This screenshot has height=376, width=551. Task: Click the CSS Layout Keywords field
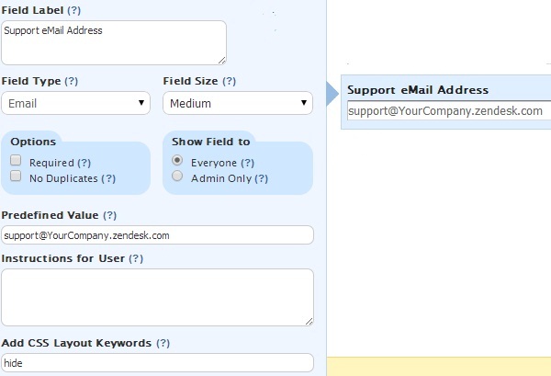click(157, 363)
